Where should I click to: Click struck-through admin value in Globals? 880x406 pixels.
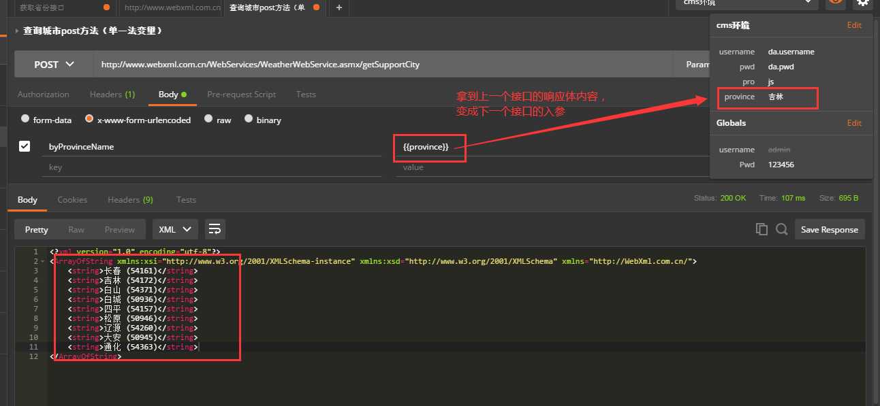779,150
